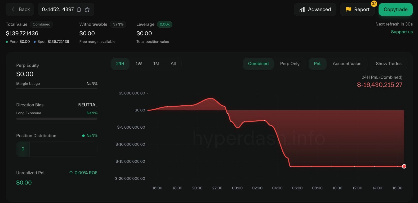Switch chart to Account Value view
The width and height of the screenshot is (418, 203).
tap(347, 64)
